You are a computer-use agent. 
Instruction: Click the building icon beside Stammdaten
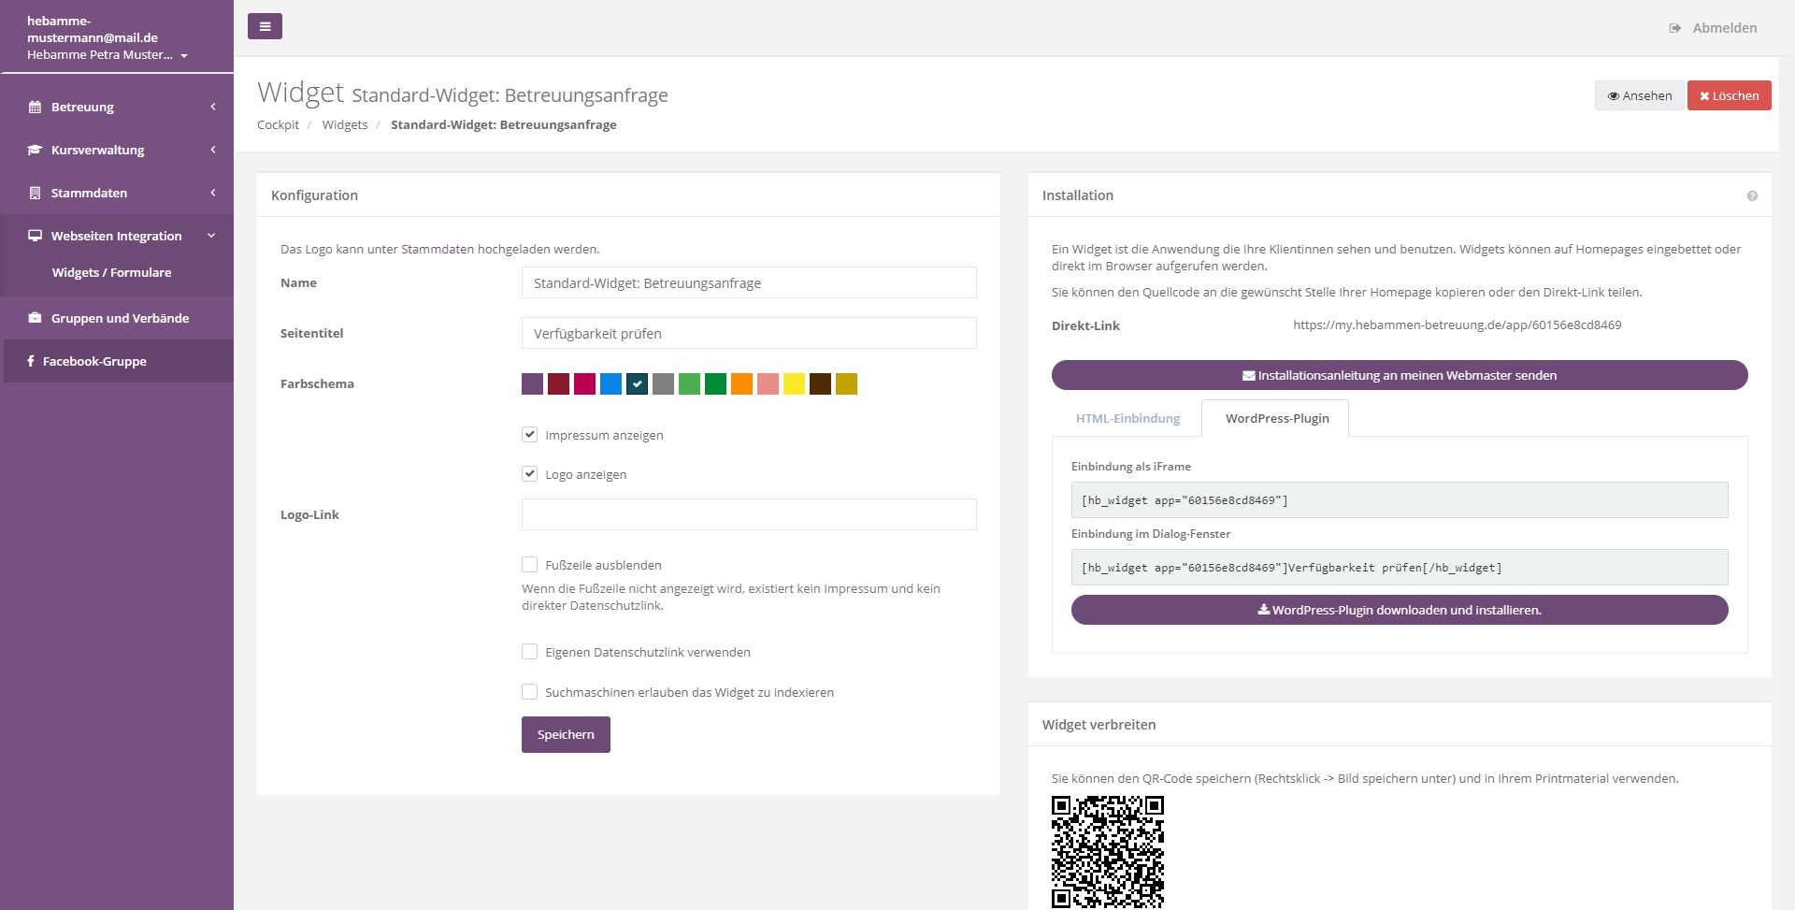click(x=35, y=193)
